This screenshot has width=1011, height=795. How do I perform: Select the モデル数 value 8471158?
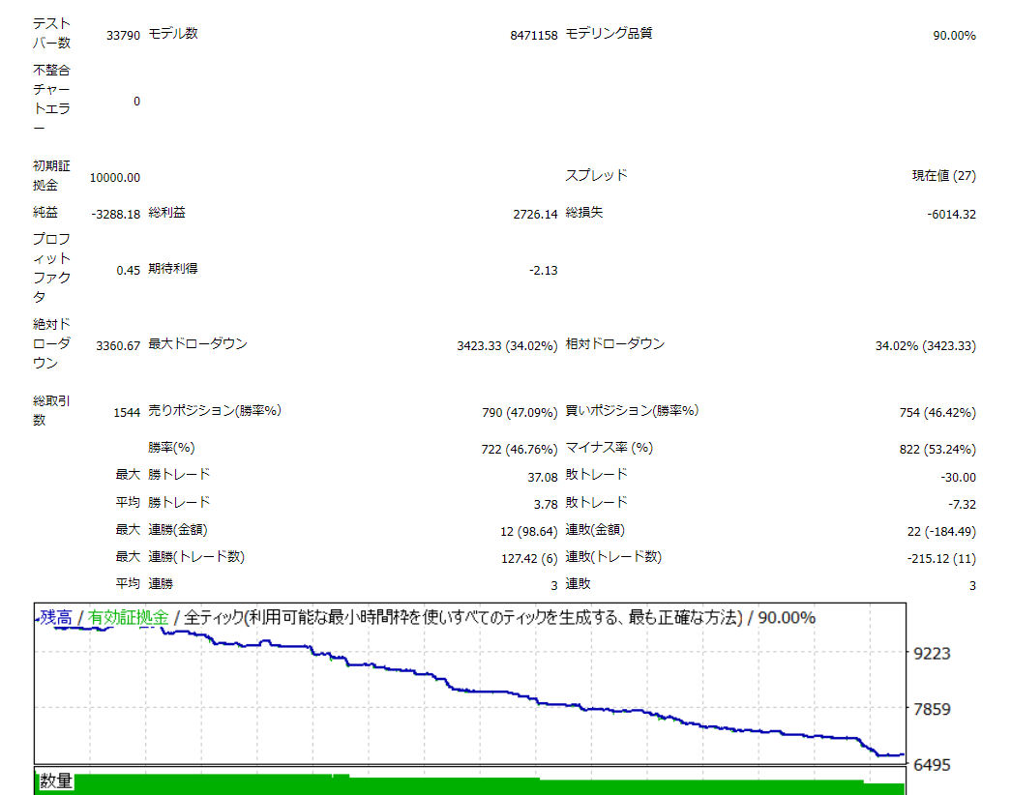click(533, 36)
